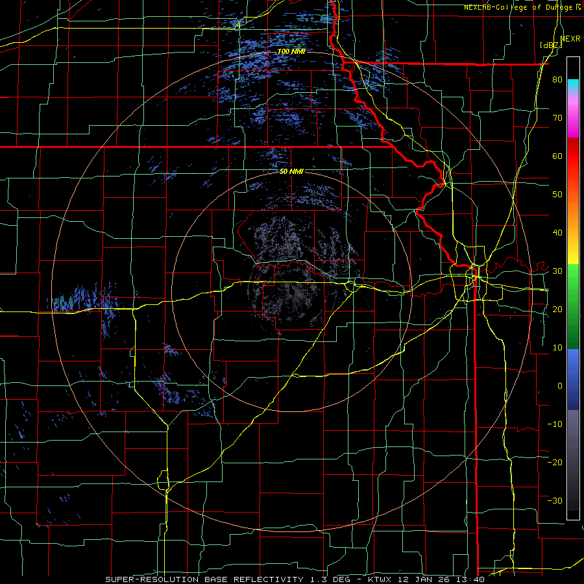Click the 80 value on the dBZ scale
Viewport: 584px width, 584px height.
557,80
